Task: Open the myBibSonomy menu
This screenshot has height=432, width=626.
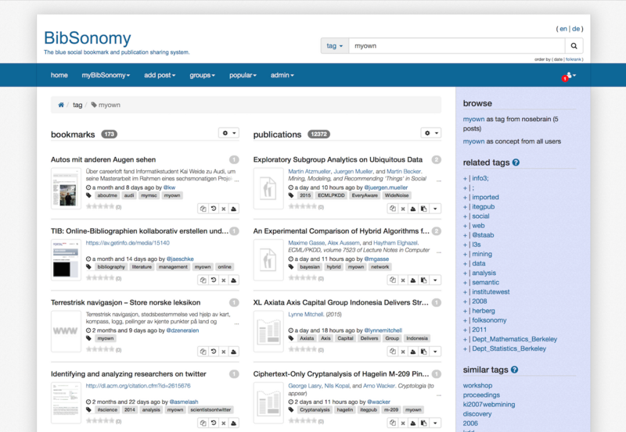Action: pos(106,75)
